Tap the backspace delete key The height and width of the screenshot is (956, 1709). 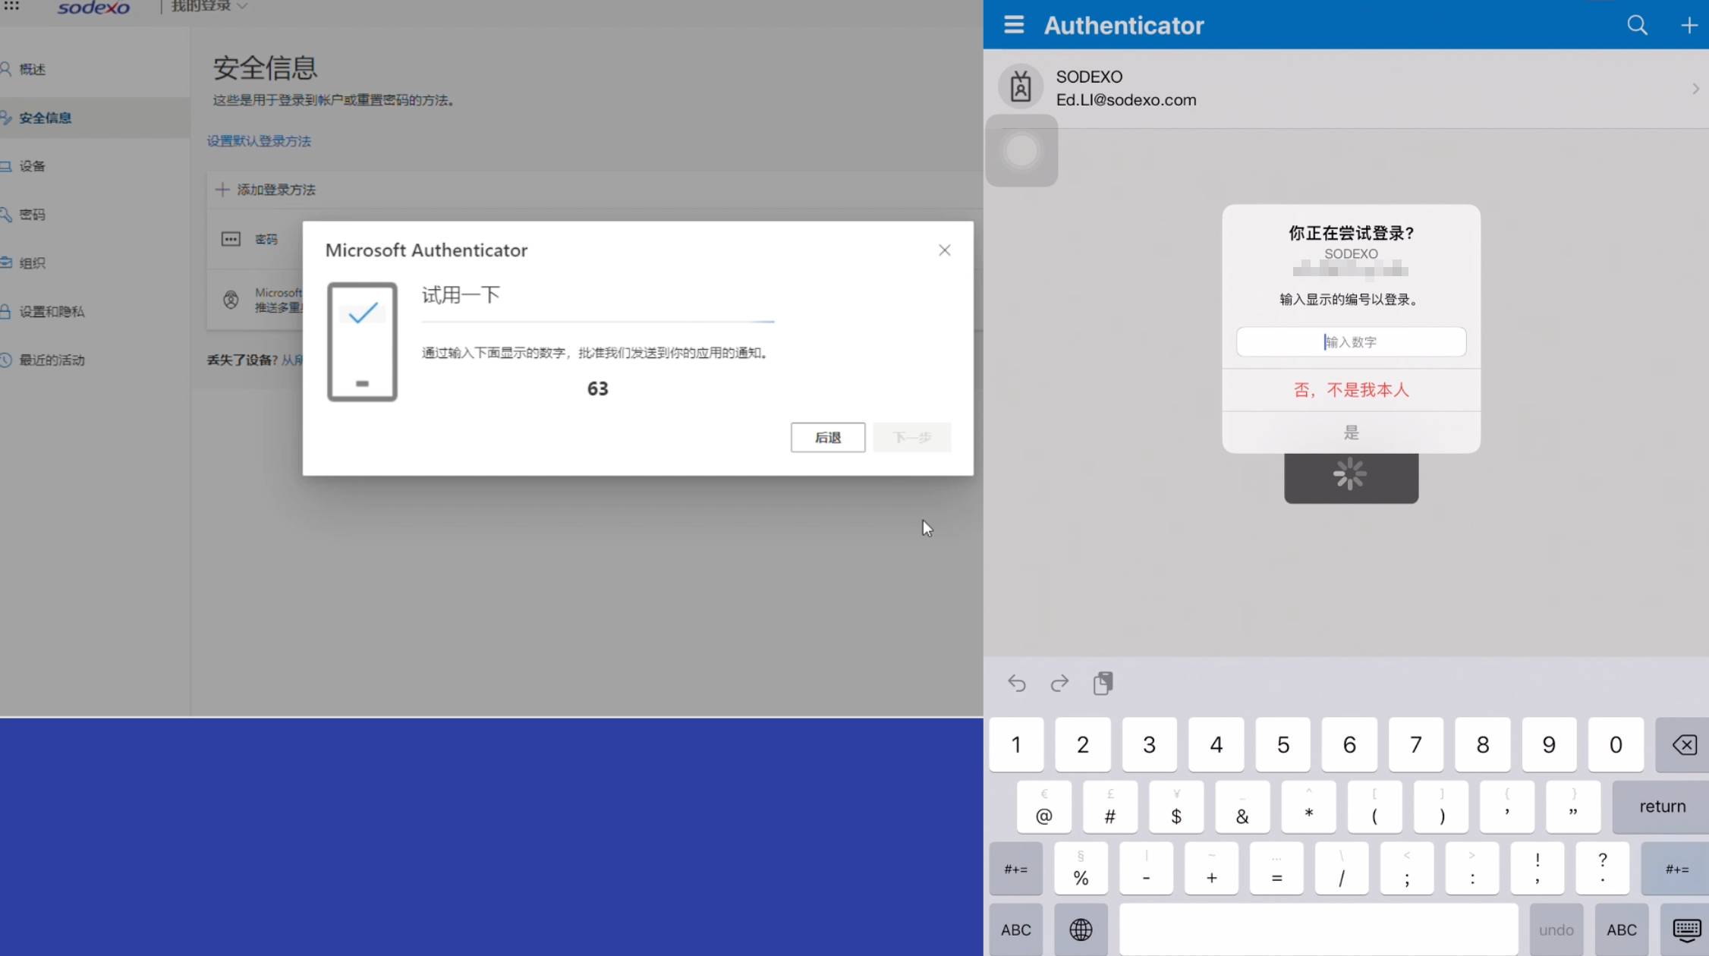pyautogui.click(x=1683, y=744)
